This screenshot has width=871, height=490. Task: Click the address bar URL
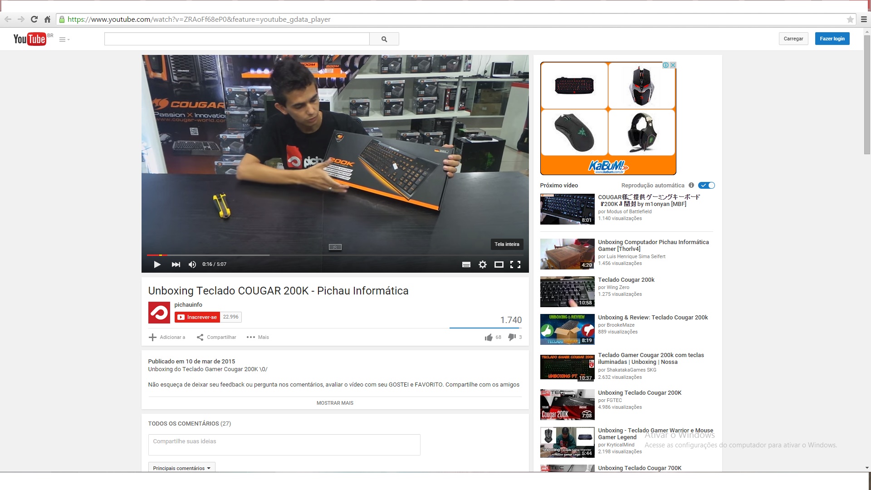point(199,19)
